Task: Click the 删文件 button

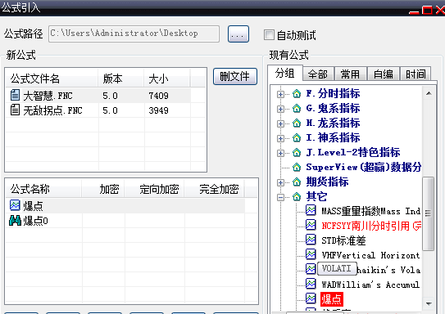Action: (x=235, y=76)
